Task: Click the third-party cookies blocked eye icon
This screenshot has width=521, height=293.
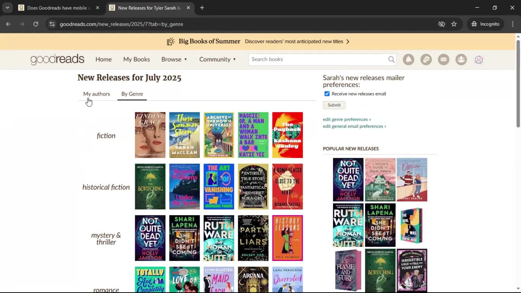Action: pos(441,24)
